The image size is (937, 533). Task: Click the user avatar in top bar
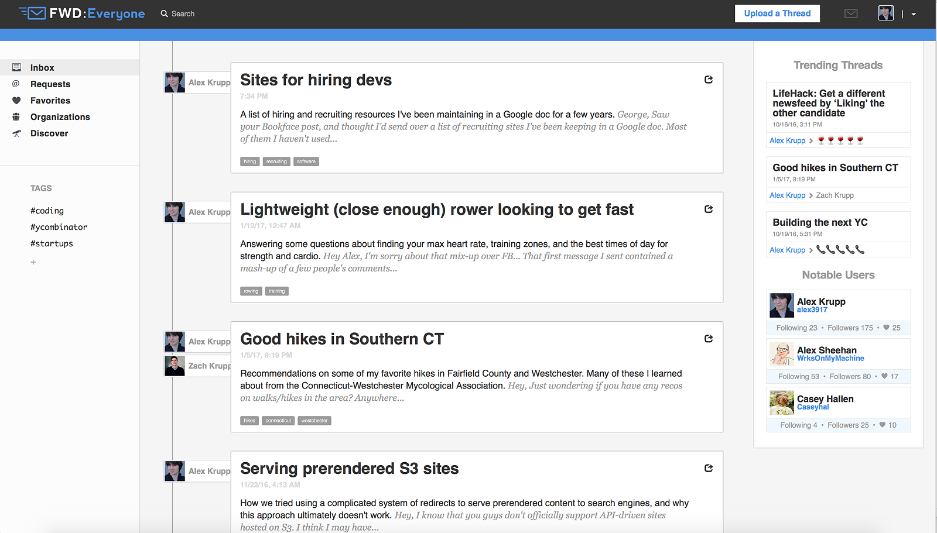(x=886, y=13)
